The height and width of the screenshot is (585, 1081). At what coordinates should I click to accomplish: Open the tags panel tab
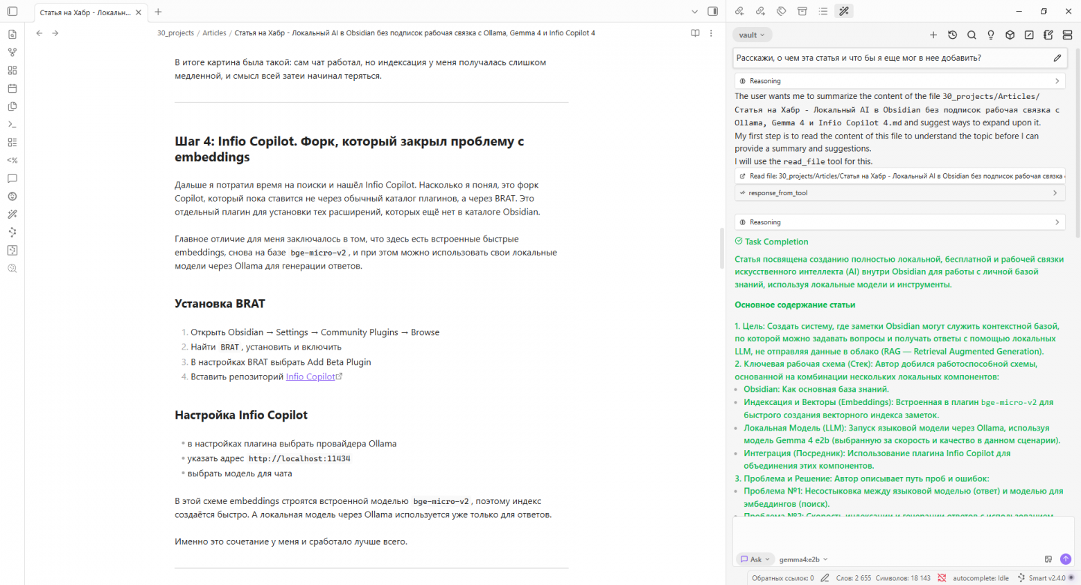(x=782, y=11)
